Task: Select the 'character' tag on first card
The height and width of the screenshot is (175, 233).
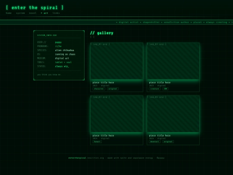Action: point(99,89)
